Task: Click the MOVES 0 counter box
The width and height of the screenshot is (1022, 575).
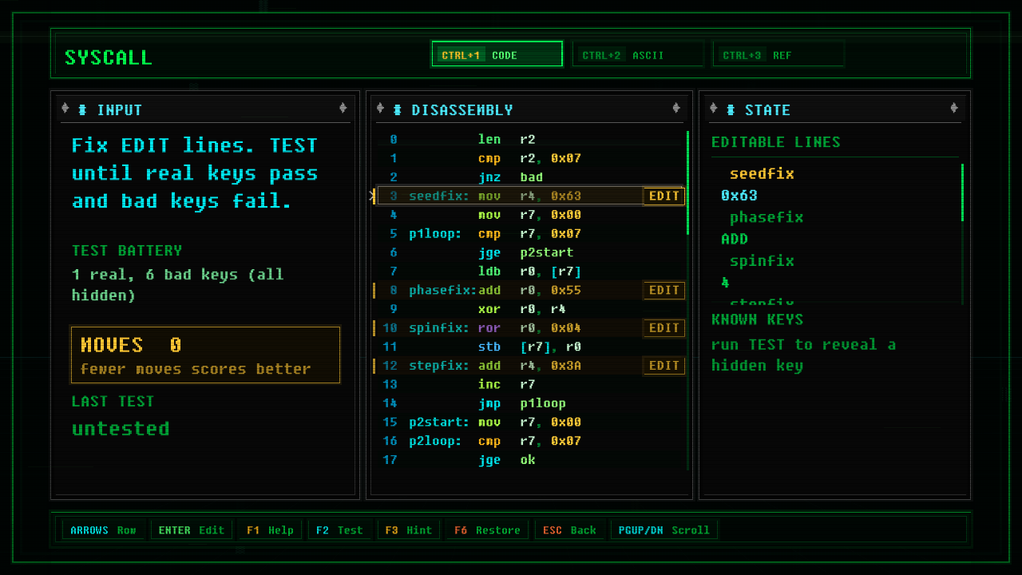Action: click(205, 355)
